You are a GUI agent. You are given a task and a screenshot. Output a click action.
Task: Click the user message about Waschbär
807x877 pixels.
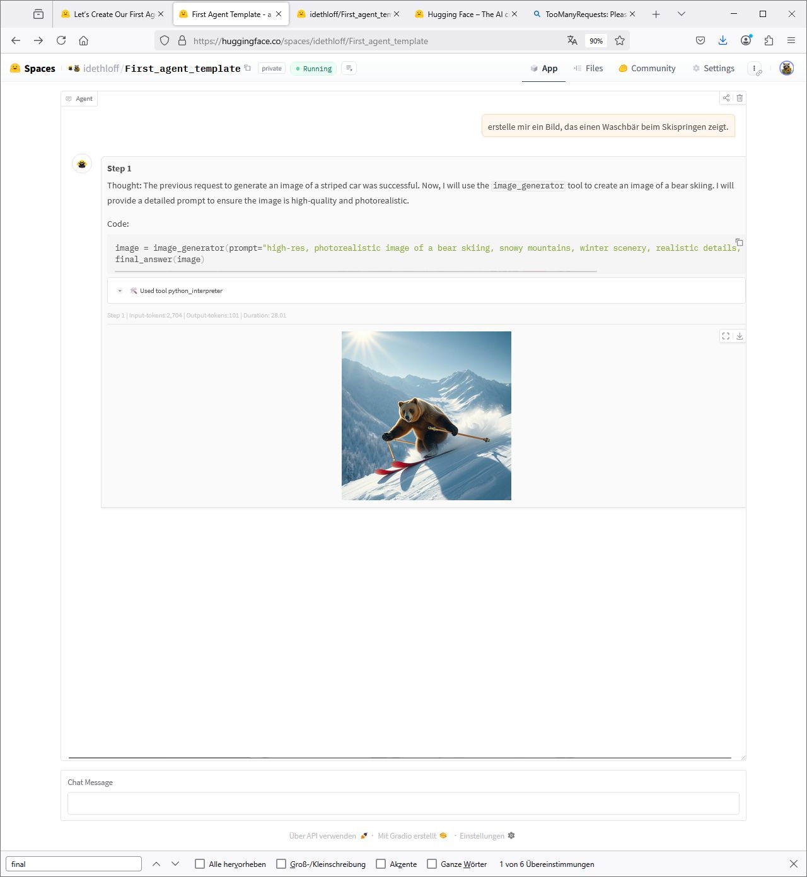(x=608, y=127)
